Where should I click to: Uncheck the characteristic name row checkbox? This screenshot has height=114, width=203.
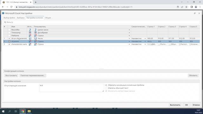(9, 44)
